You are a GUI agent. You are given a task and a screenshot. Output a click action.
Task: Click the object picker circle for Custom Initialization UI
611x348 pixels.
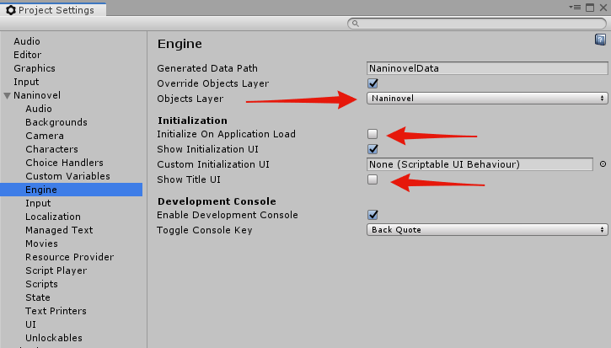(603, 164)
